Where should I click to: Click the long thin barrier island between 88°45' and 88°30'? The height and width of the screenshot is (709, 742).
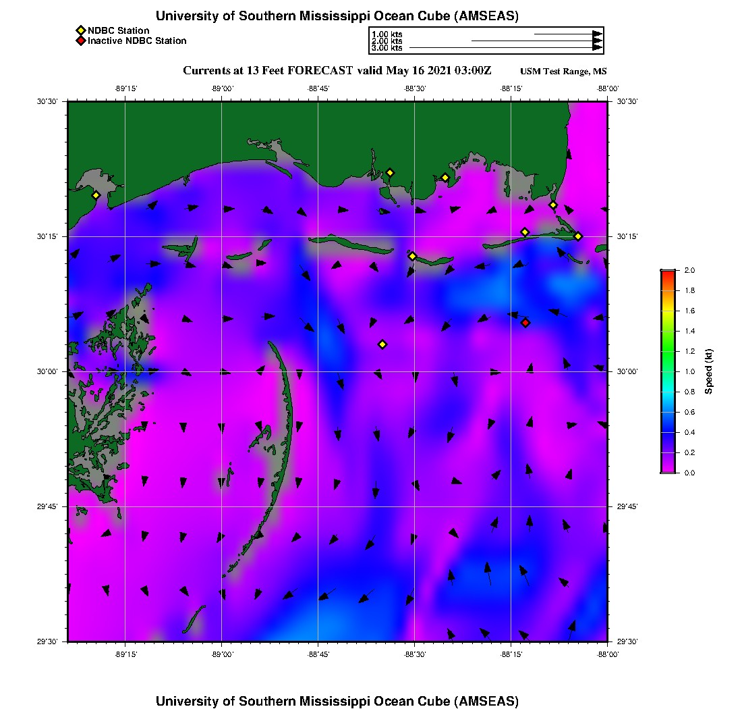coord(350,244)
